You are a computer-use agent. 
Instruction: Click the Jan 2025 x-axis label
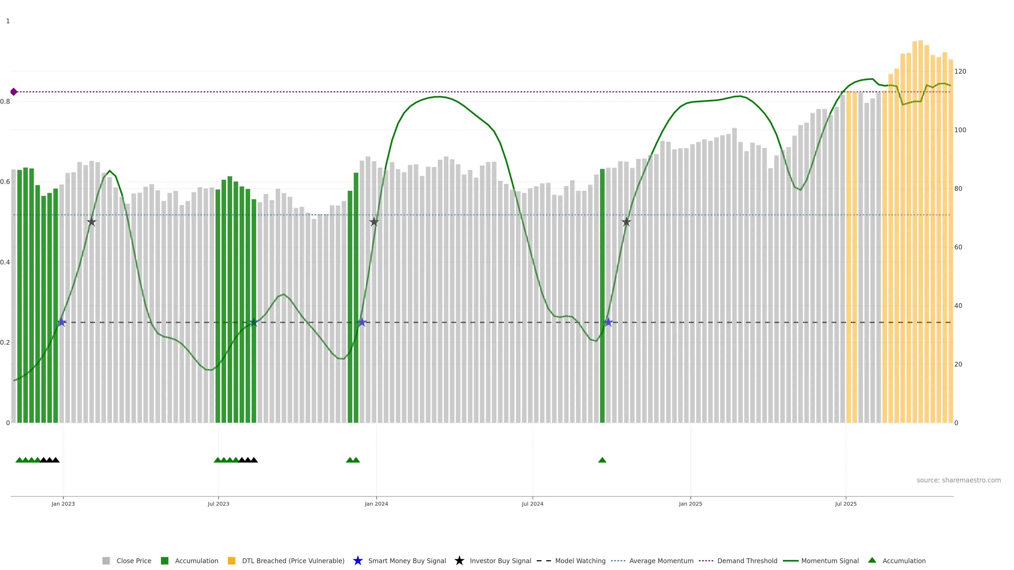click(x=690, y=503)
